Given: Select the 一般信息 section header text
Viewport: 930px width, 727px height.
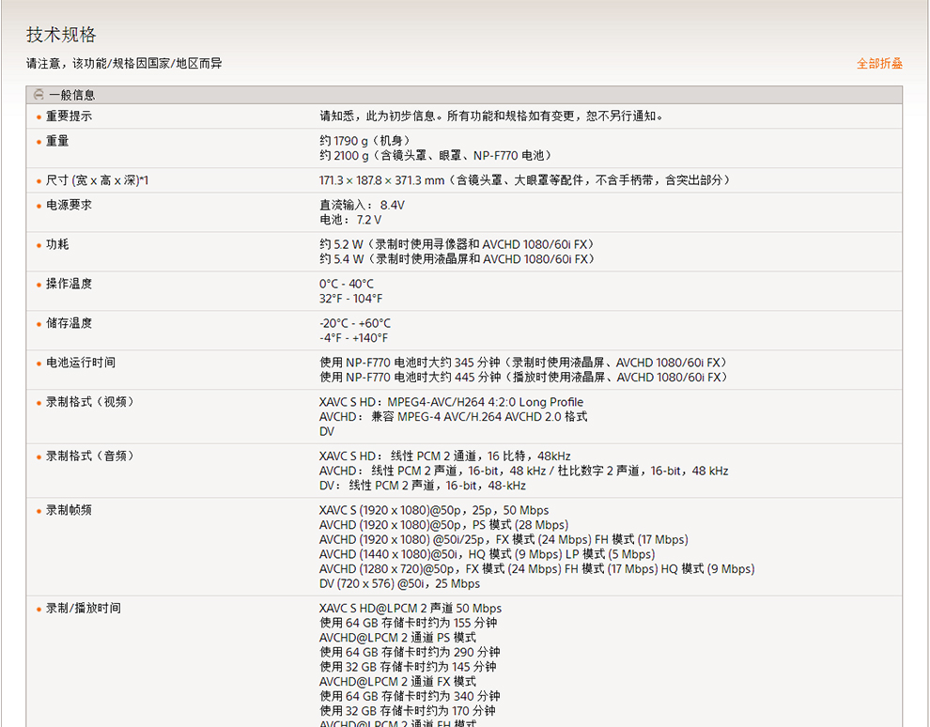Looking at the screenshot, I should coord(71,95).
